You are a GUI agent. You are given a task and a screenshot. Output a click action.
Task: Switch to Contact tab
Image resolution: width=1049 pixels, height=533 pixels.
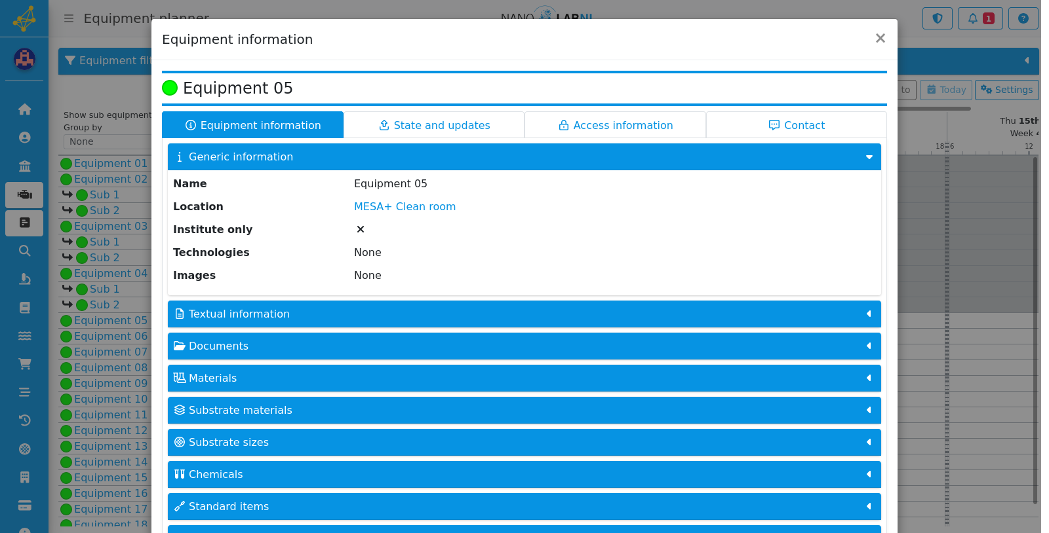coord(797,125)
